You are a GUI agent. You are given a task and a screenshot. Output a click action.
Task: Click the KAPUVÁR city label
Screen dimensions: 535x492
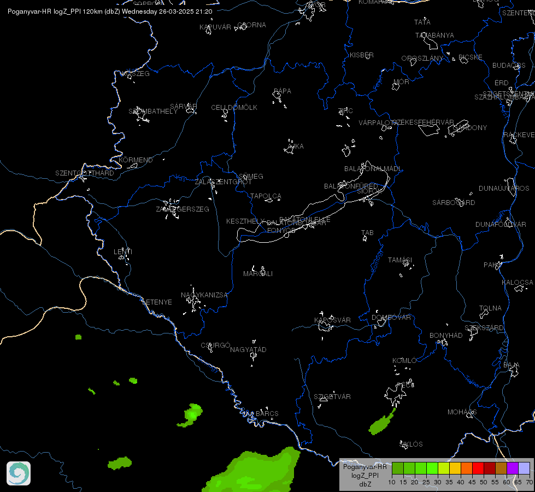(x=215, y=27)
